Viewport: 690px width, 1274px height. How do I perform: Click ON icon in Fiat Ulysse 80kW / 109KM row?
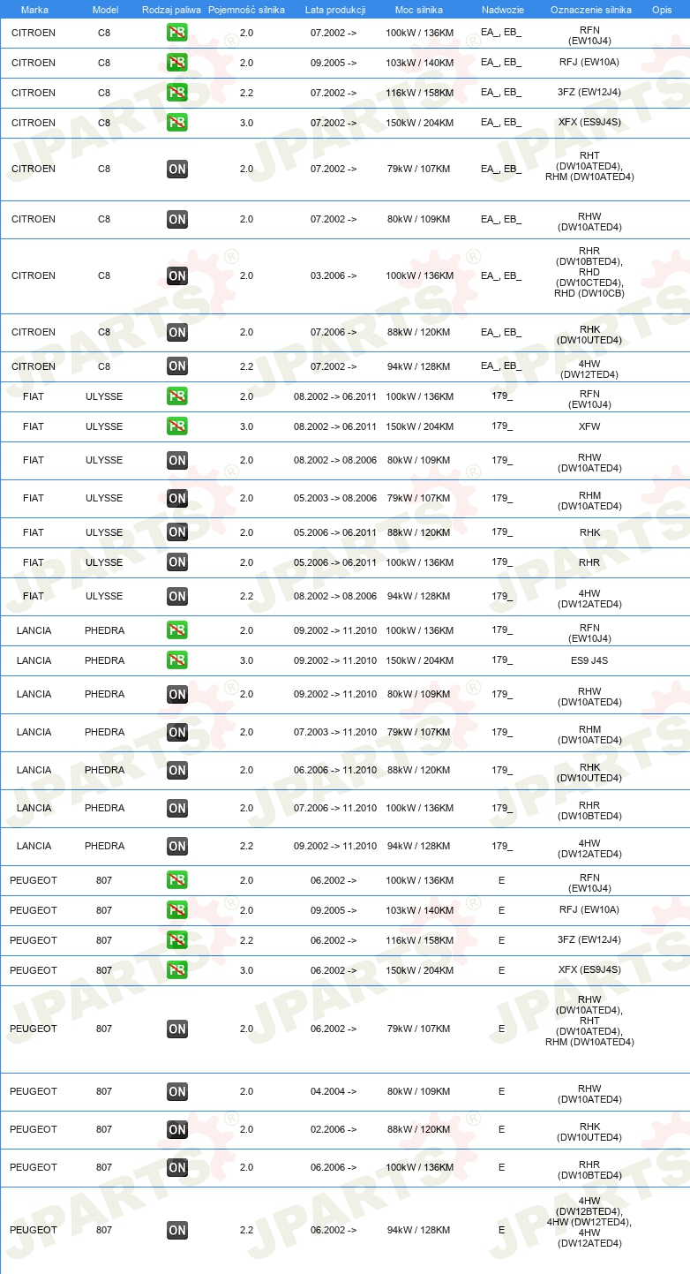(x=176, y=461)
